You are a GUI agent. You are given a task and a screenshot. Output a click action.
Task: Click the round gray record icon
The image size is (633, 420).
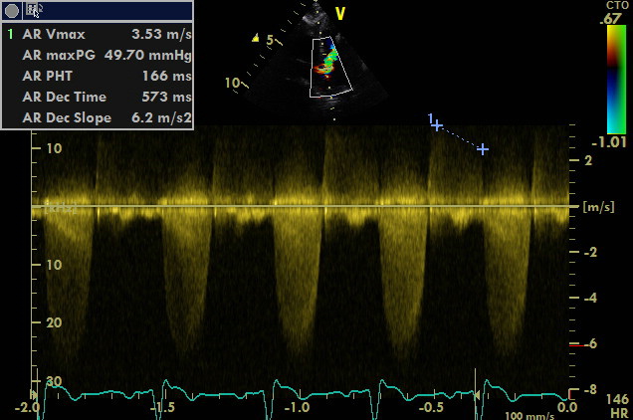pos(12,10)
